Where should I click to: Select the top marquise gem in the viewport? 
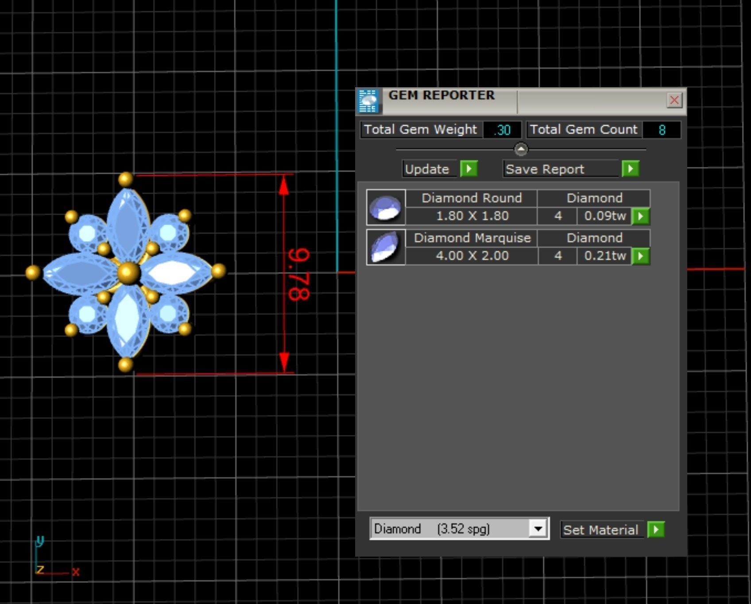pyautogui.click(x=128, y=225)
